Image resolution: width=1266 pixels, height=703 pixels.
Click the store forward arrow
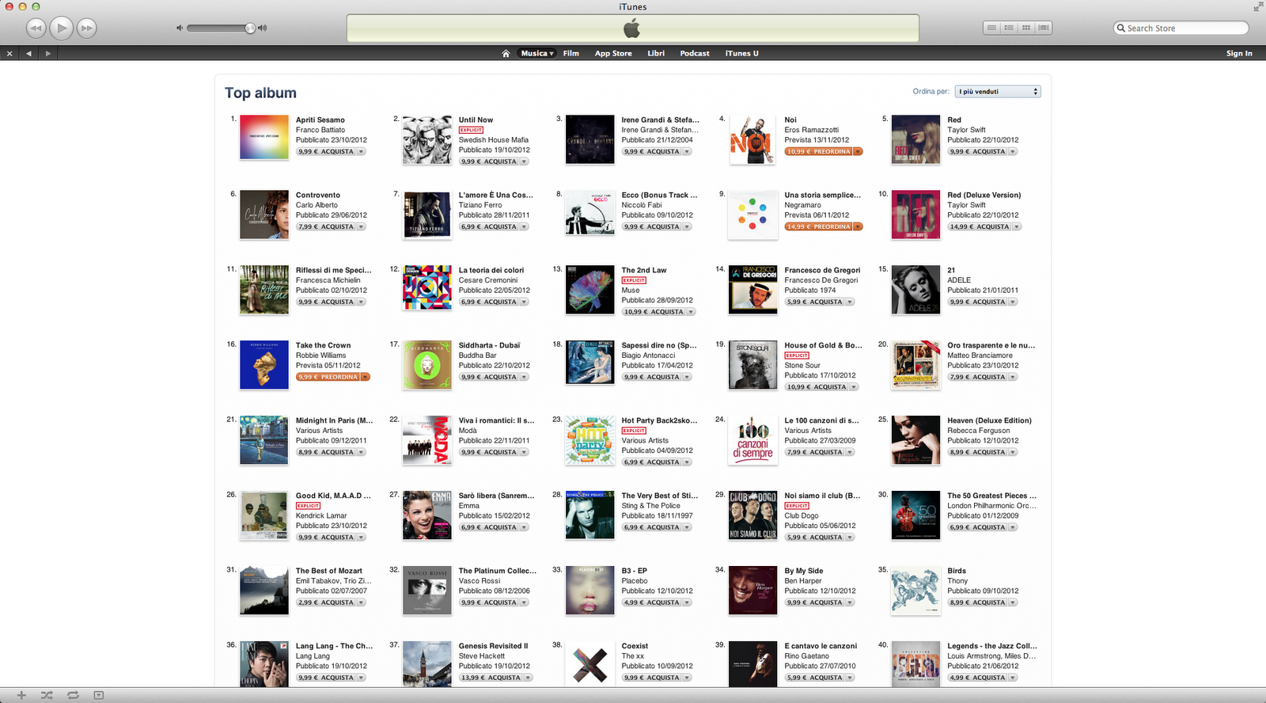coord(48,53)
